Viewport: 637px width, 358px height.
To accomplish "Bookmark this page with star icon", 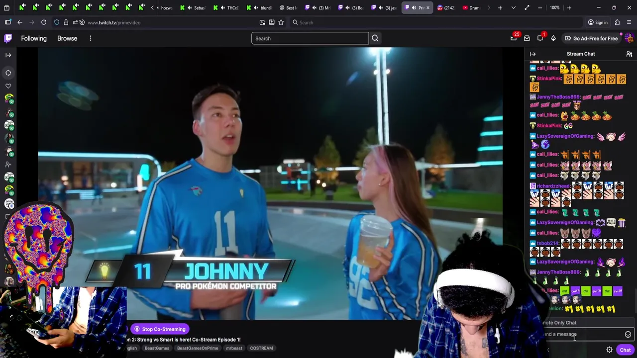I will click(281, 22).
